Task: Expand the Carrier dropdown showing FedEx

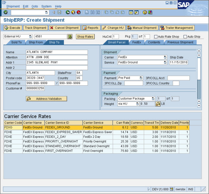Action: coord(165,57)
